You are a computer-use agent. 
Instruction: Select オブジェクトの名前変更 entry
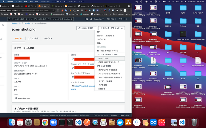click(x=110, y=70)
